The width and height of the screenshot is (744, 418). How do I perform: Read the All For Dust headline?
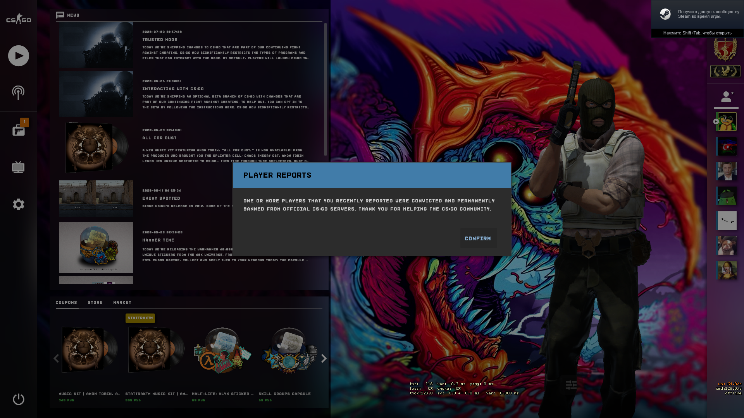click(x=159, y=138)
